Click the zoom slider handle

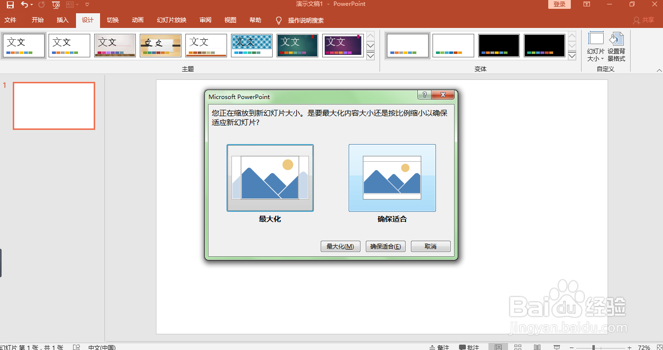(x=593, y=347)
